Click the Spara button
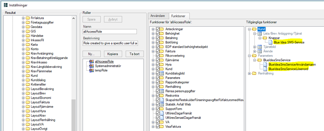Screen dimensions: 324x131 [91, 19]
